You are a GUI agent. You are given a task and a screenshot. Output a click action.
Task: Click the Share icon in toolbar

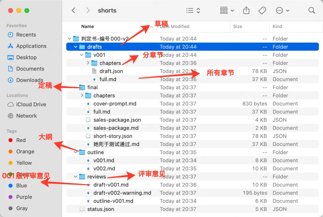coord(246,10)
